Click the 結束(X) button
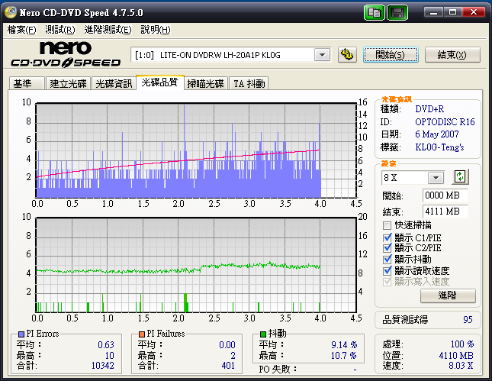 (452, 55)
